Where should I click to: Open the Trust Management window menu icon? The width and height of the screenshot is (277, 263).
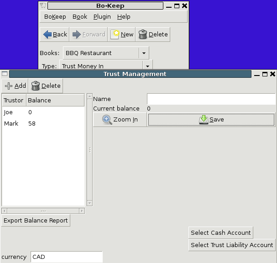click(x=5, y=74)
